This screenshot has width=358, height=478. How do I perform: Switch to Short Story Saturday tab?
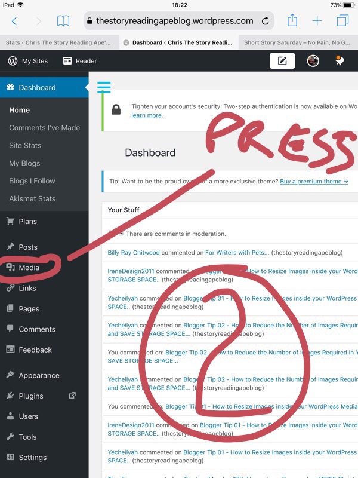point(298,43)
